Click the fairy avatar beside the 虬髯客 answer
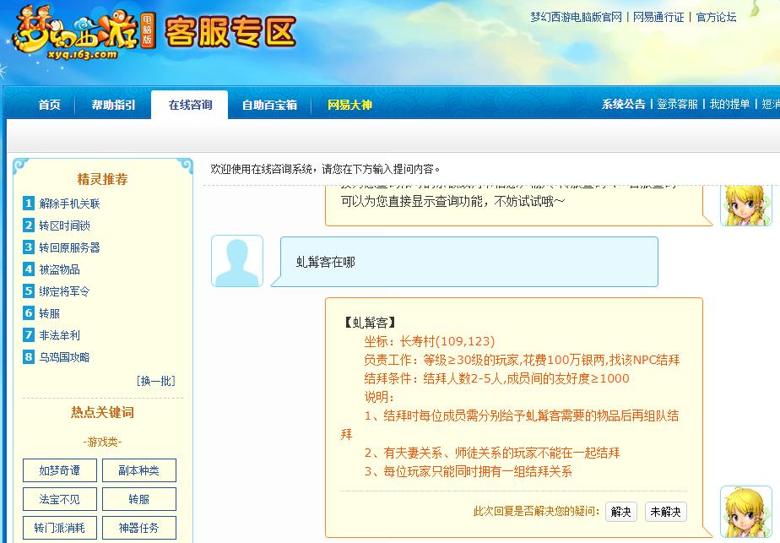Image resolution: width=780 pixels, height=543 pixels. [x=745, y=512]
